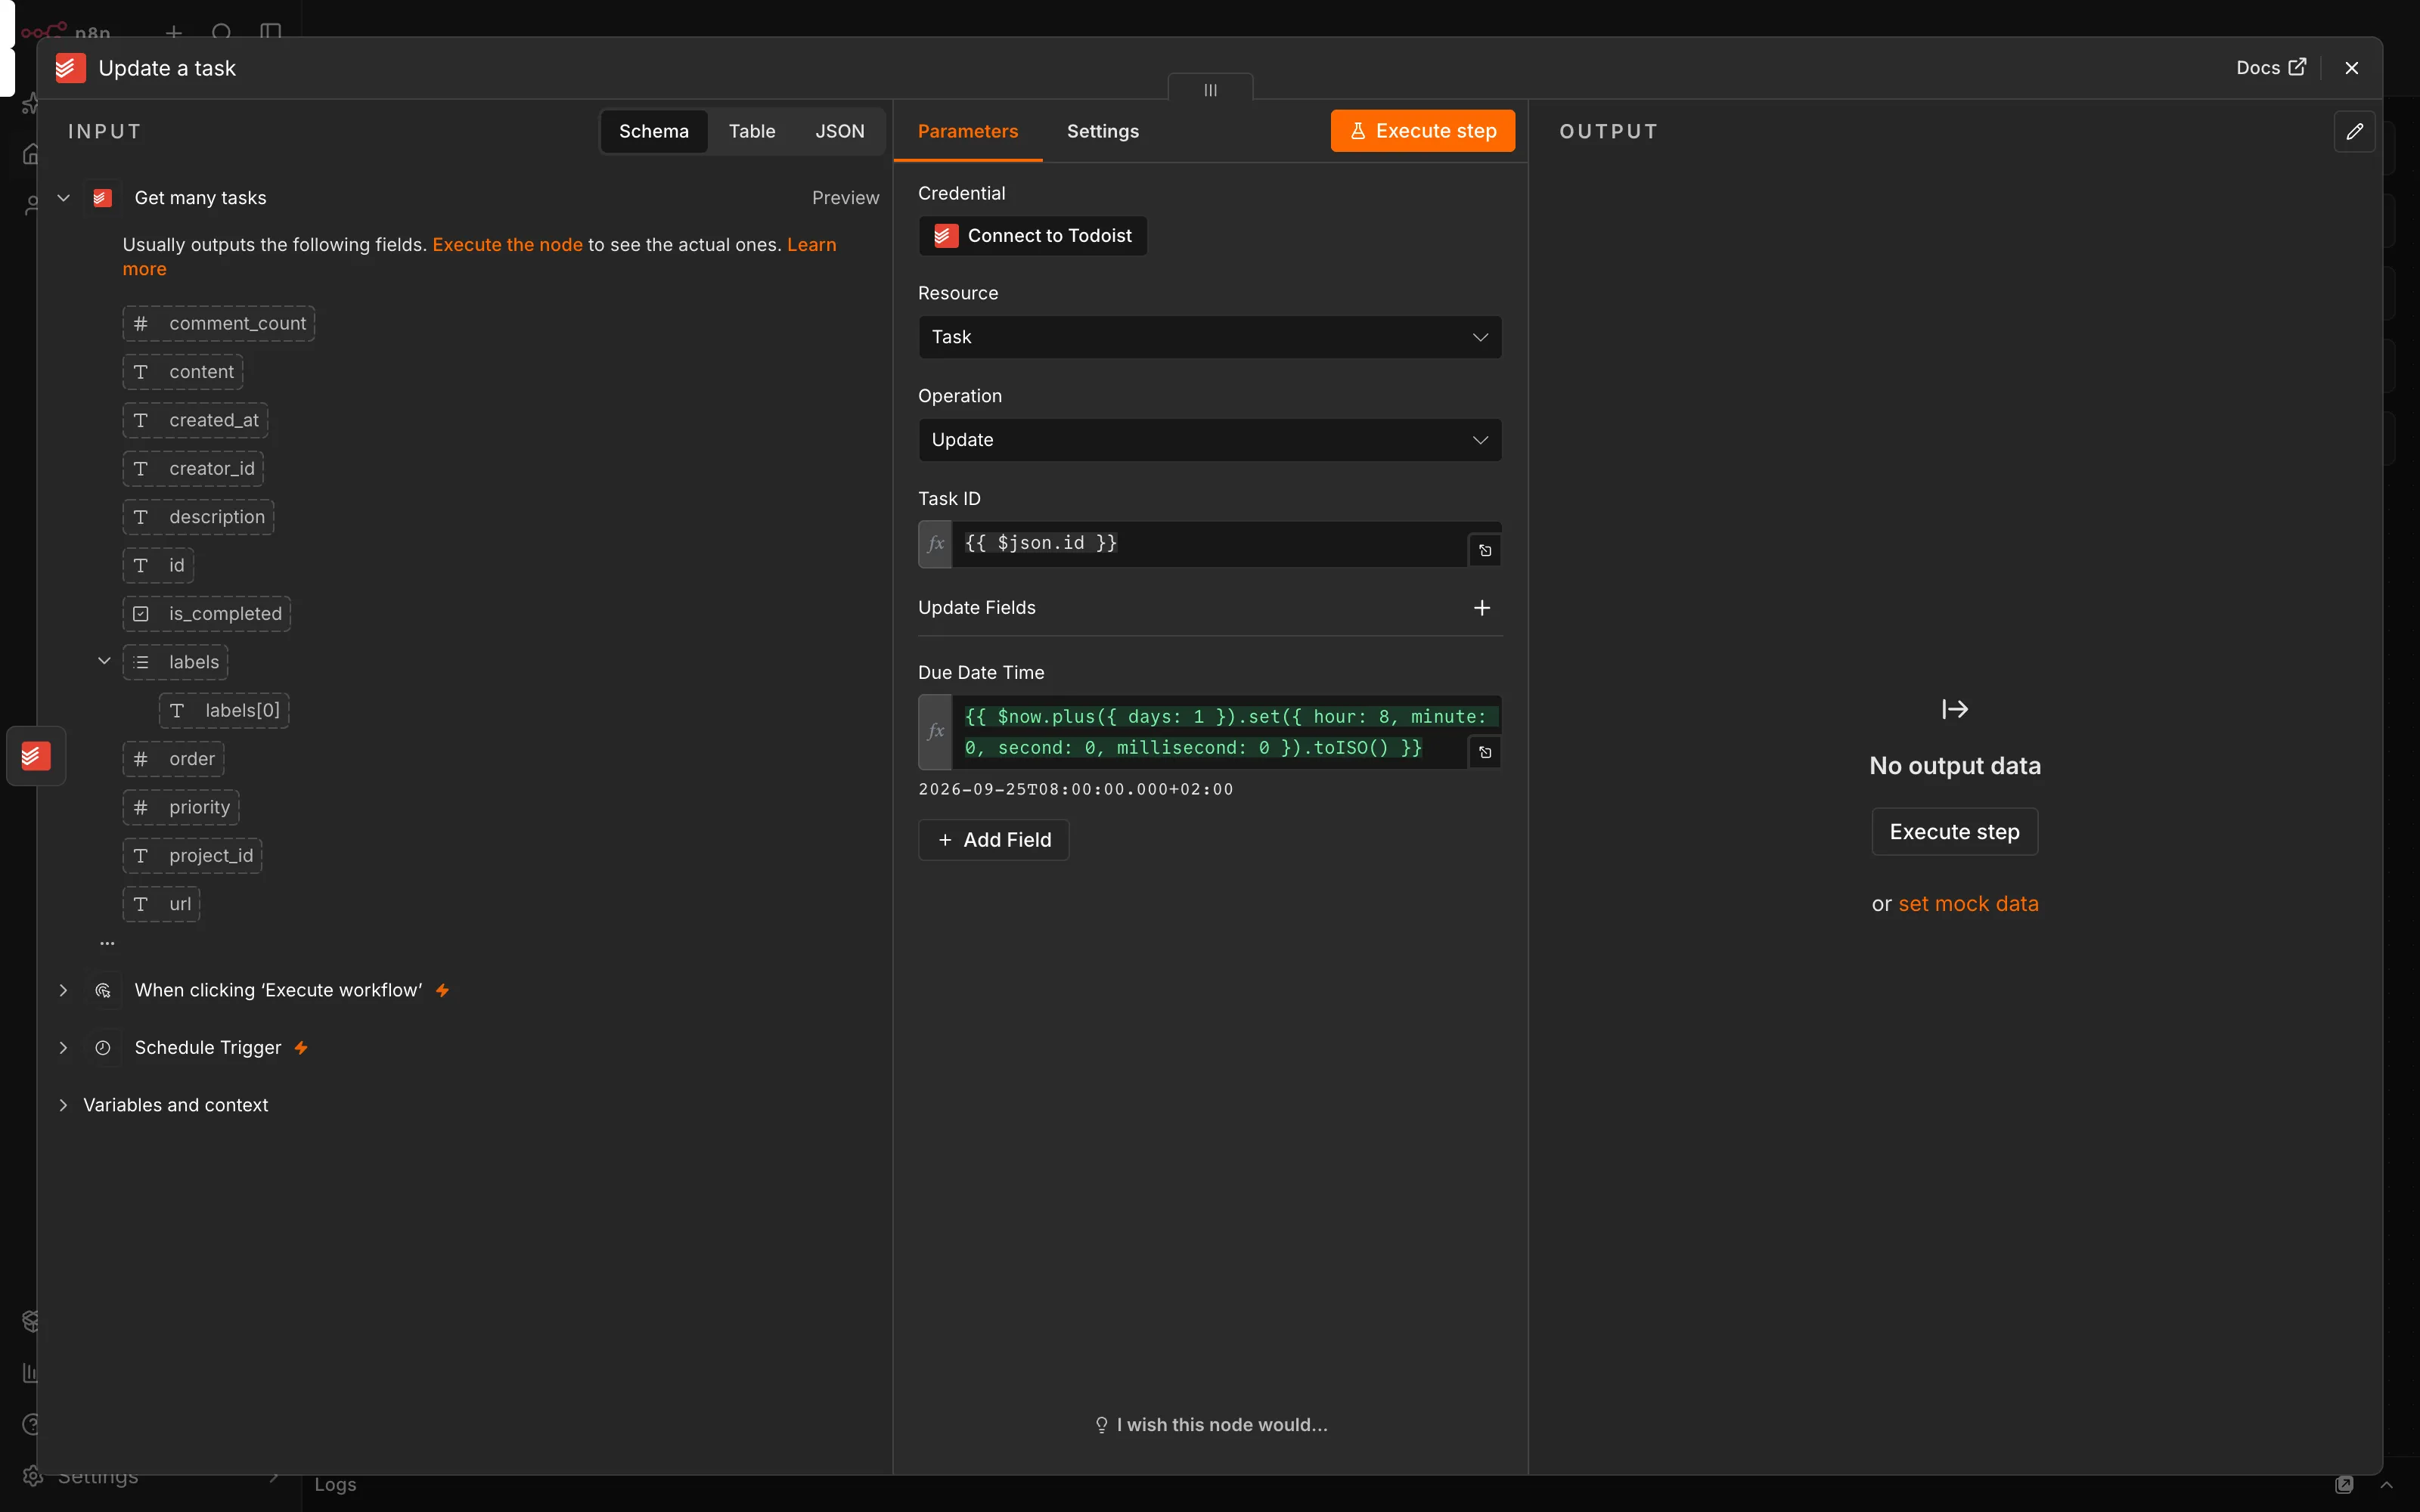
Task: Click the fx toggle beside Task ID
Action: pos(935,544)
